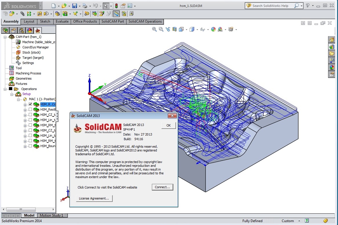Save the file with the floppy icon
Viewport: 338px width, 225px height.
pos(74,6)
